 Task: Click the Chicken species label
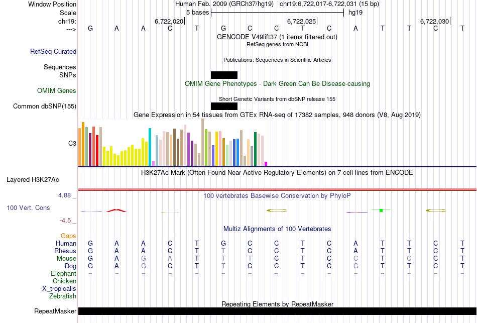[64, 281]
